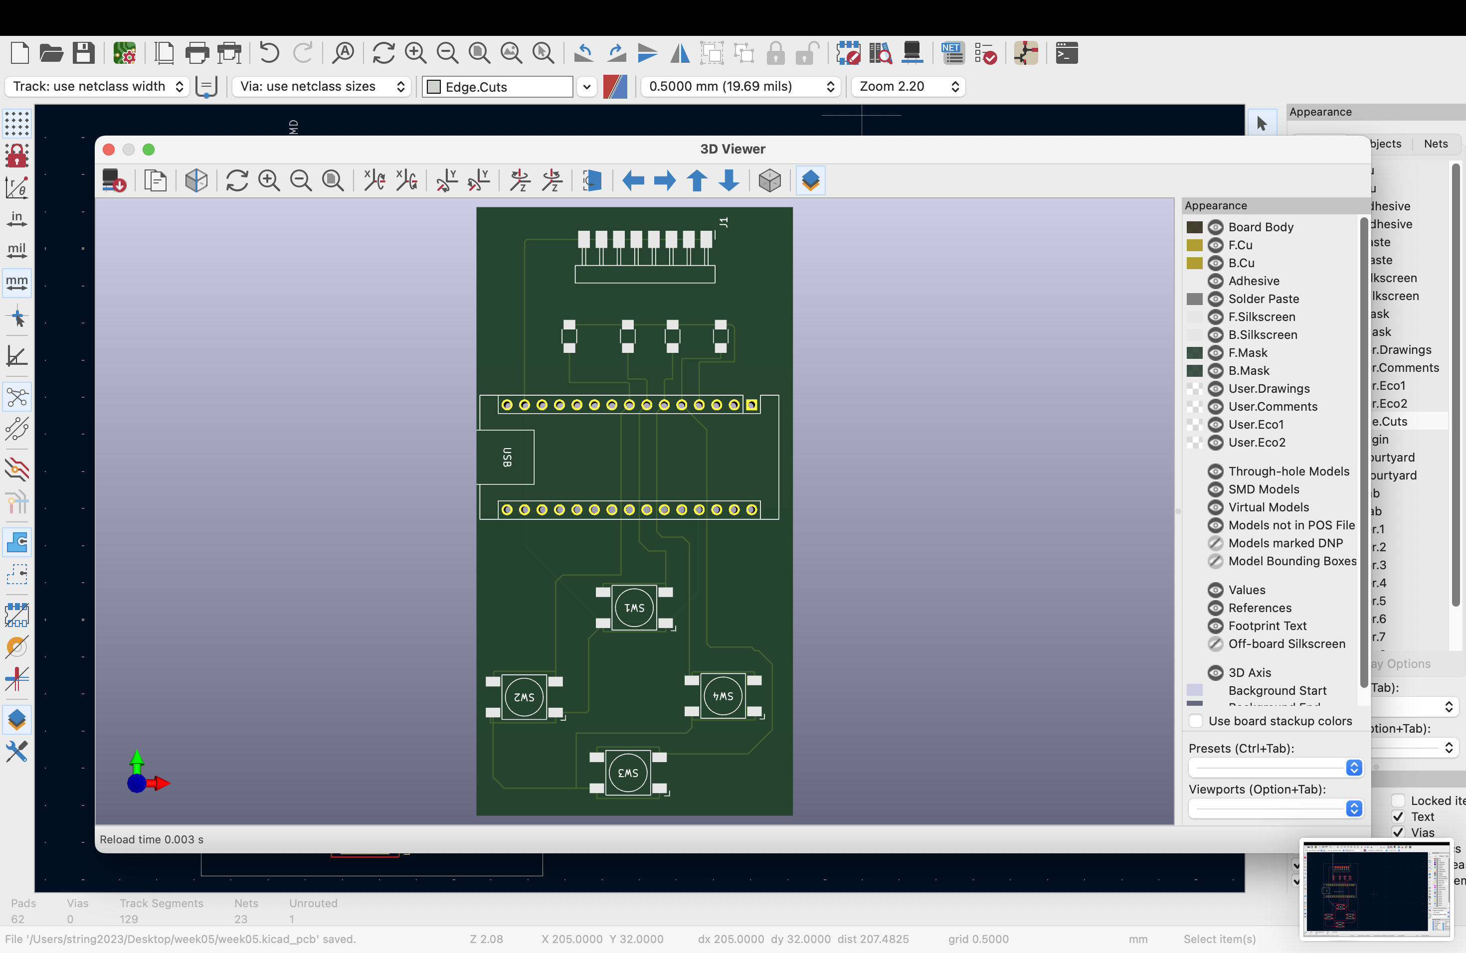The image size is (1466, 953).
Task: Zoom out within 3D Viewer toolbar
Action: click(x=301, y=180)
